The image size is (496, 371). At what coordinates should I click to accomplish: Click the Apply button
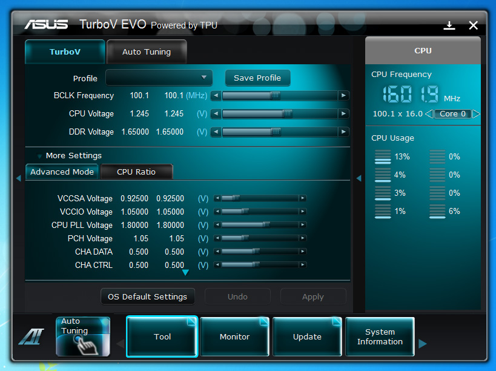(x=313, y=296)
